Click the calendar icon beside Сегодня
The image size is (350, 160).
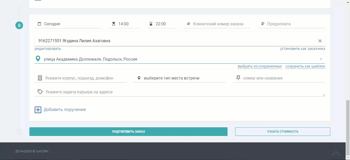click(x=39, y=24)
